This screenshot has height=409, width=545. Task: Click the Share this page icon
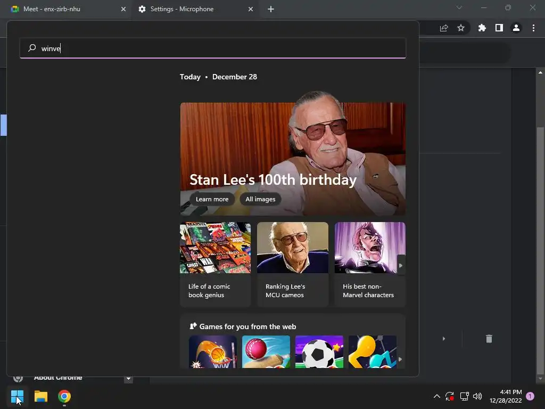point(444,28)
